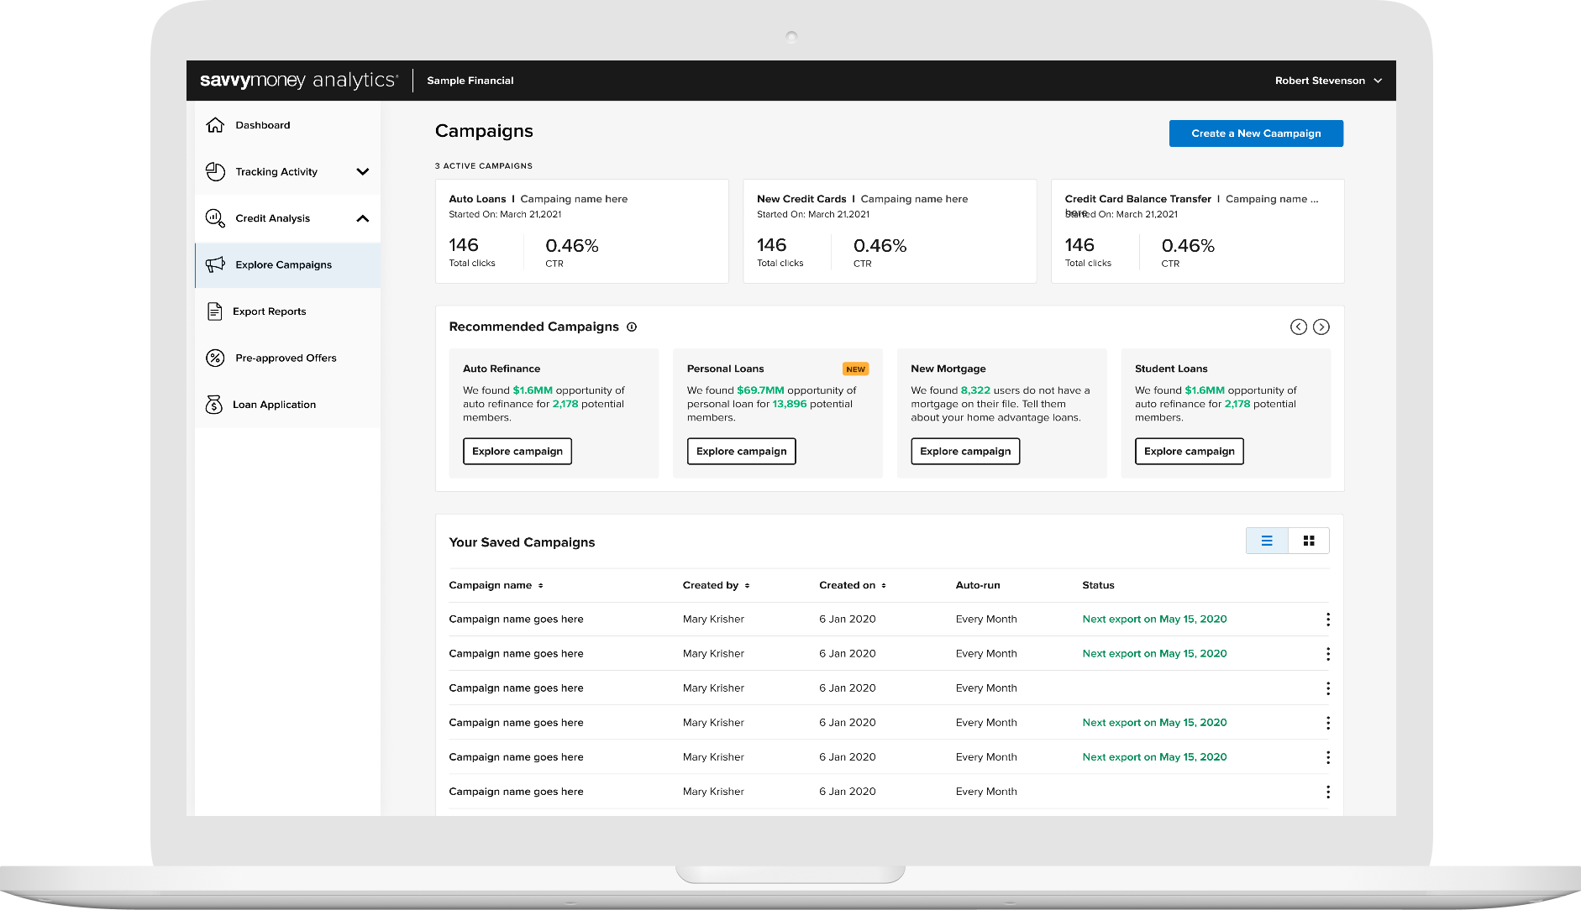Switch saved campaigns to list view
This screenshot has width=1581, height=910.
pyautogui.click(x=1267, y=541)
